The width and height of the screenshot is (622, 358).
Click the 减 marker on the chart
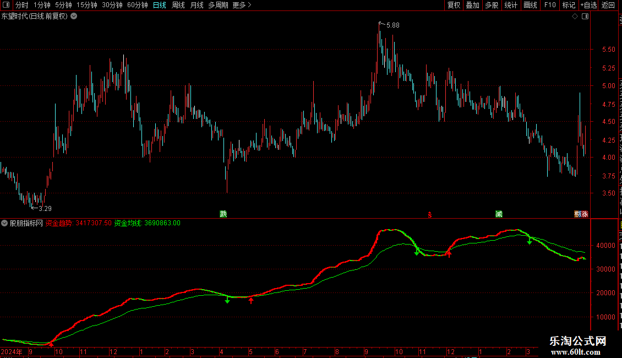click(499, 214)
